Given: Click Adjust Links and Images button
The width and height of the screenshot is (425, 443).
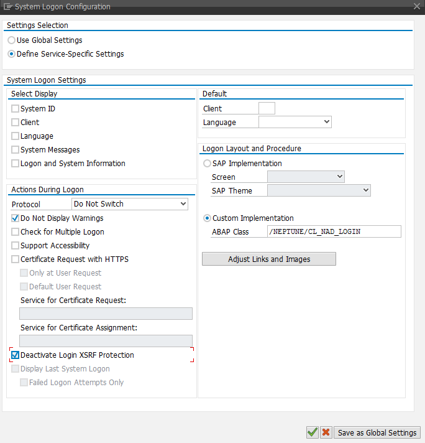Looking at the screenshot, I should point(268,259).
